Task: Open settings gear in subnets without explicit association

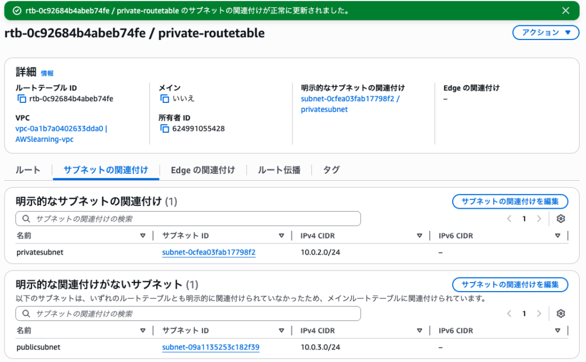Action: coord(560,313)
